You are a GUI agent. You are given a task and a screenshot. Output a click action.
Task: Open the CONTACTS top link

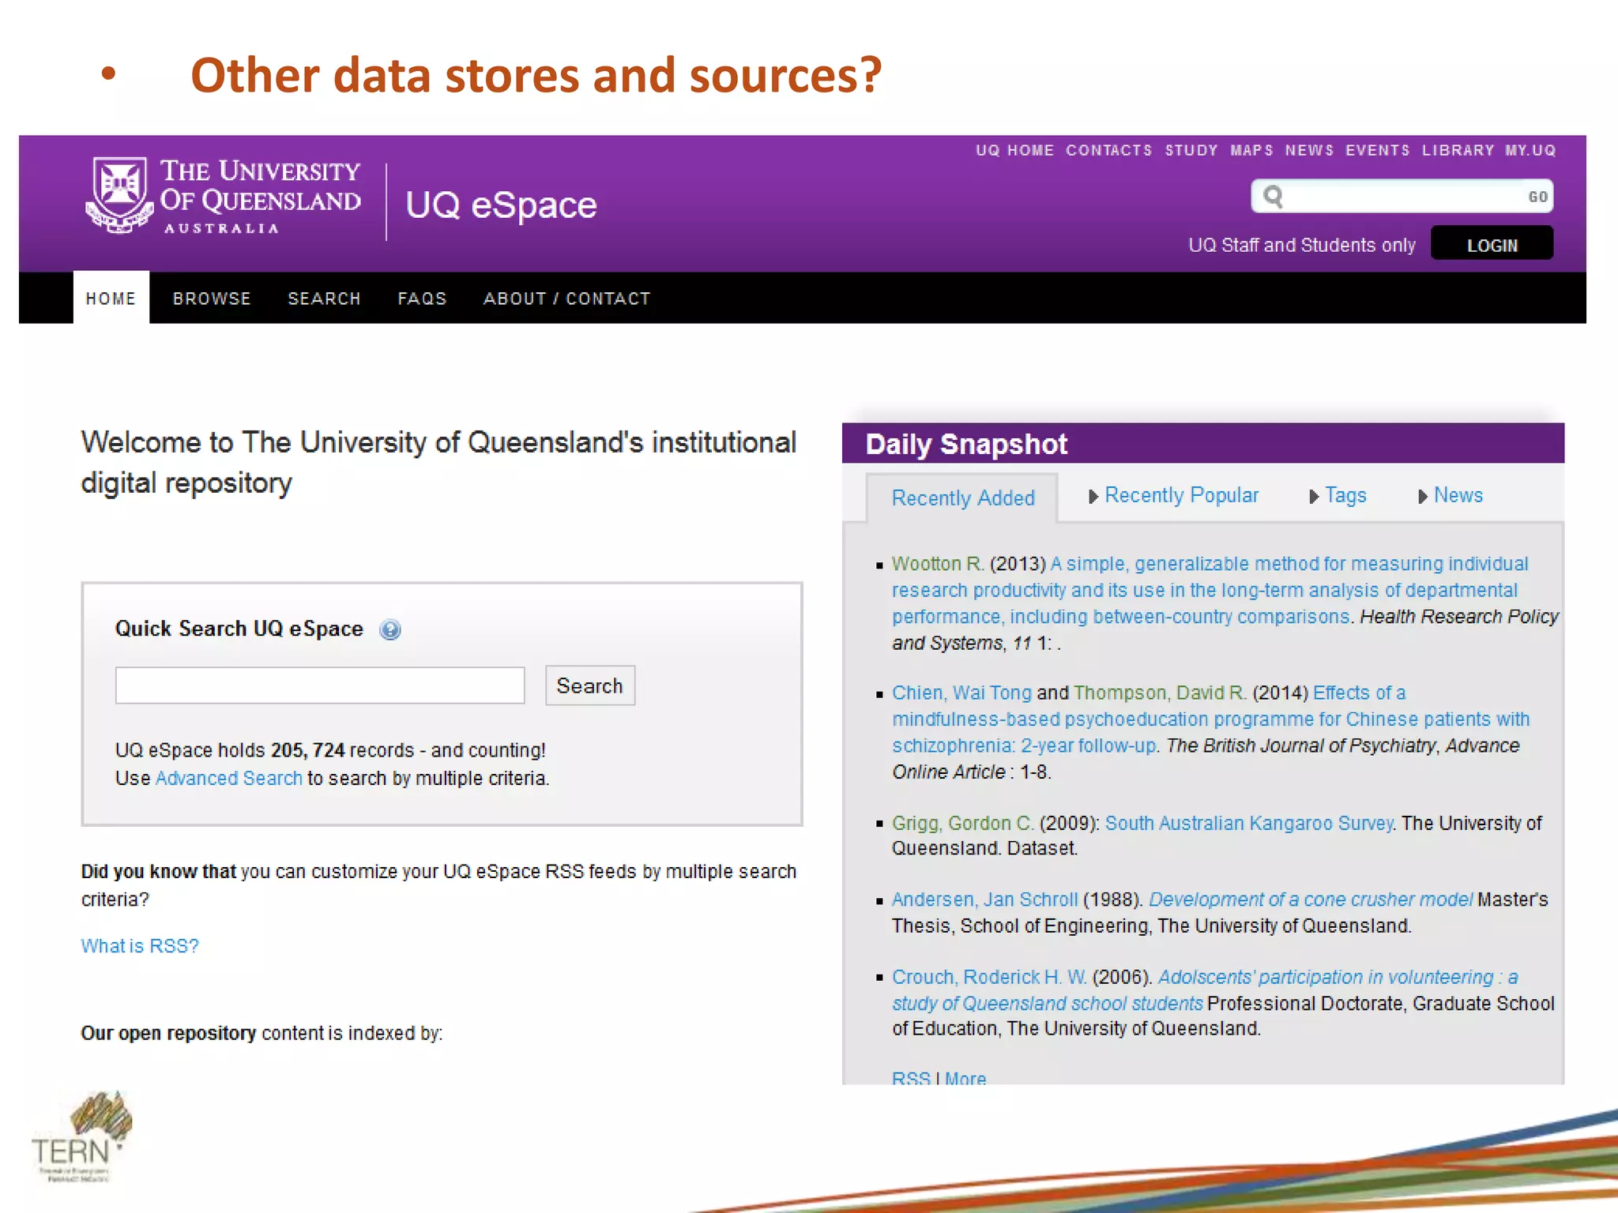1108,150
